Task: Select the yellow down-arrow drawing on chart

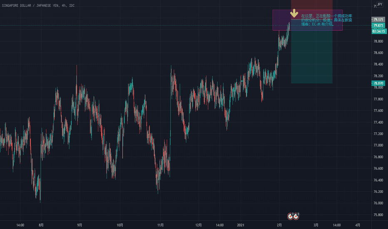Action: pos(294,13)
